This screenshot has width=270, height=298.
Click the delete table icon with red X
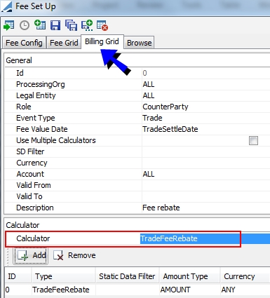[x=102, y=25]
